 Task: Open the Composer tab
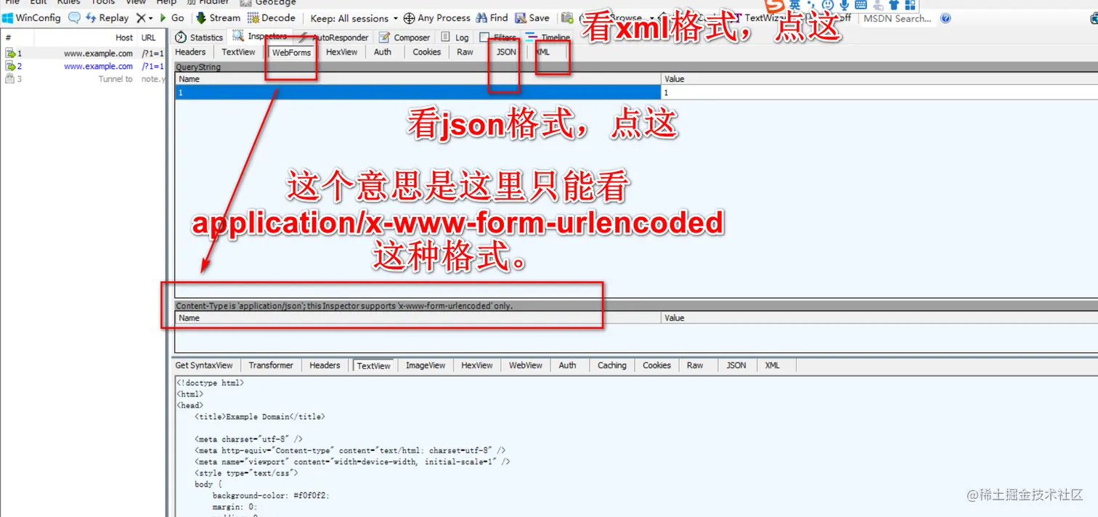405,37
